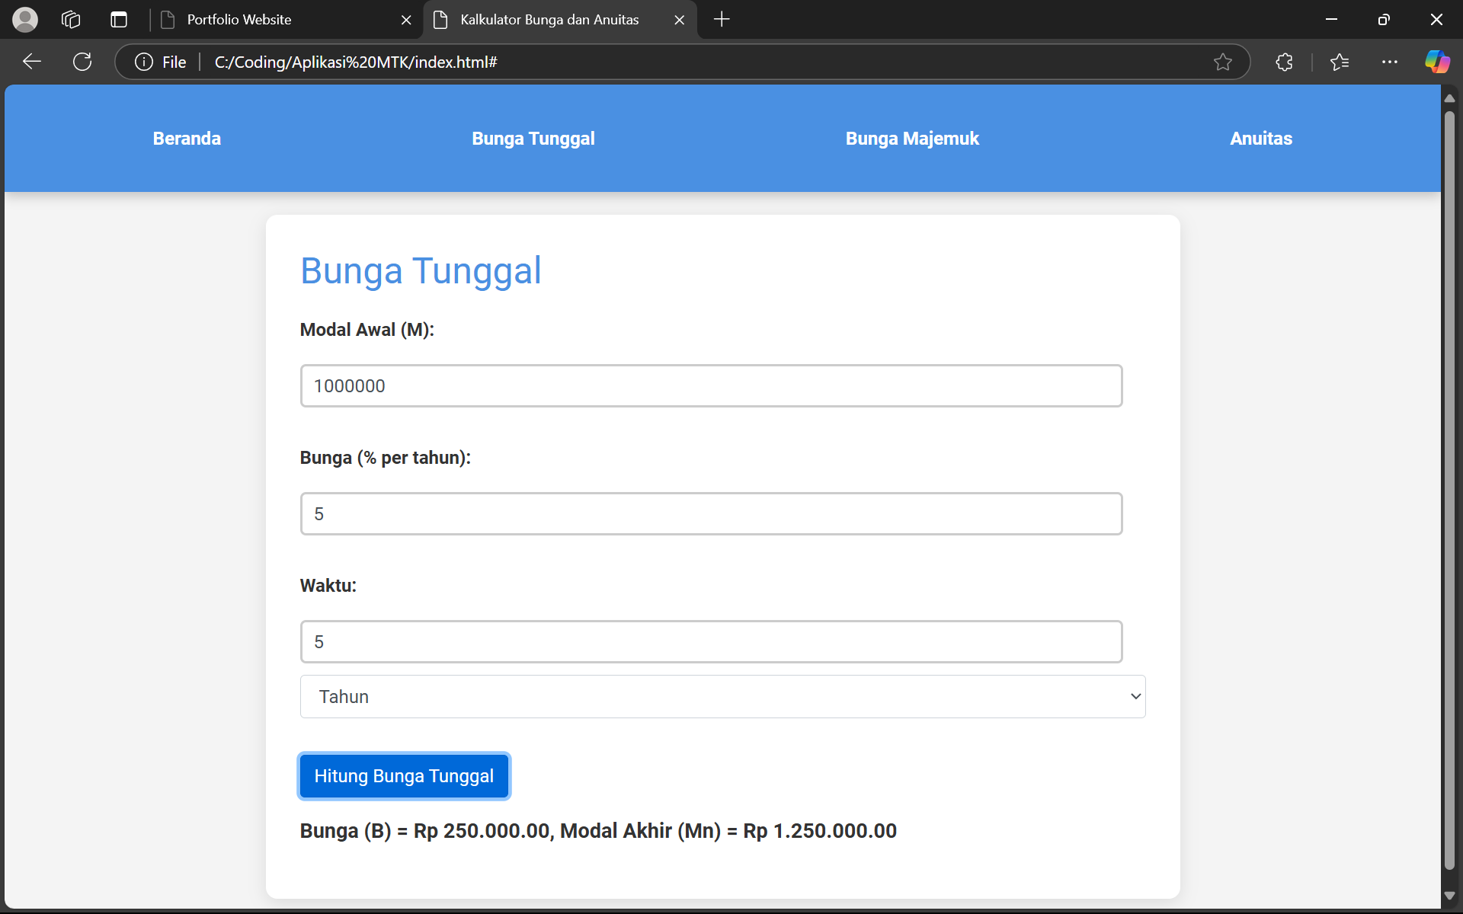Viewport: 1463px width, 914px height.
Task: Open the browser settings ellipsis menu
Action: [1389, 62]
